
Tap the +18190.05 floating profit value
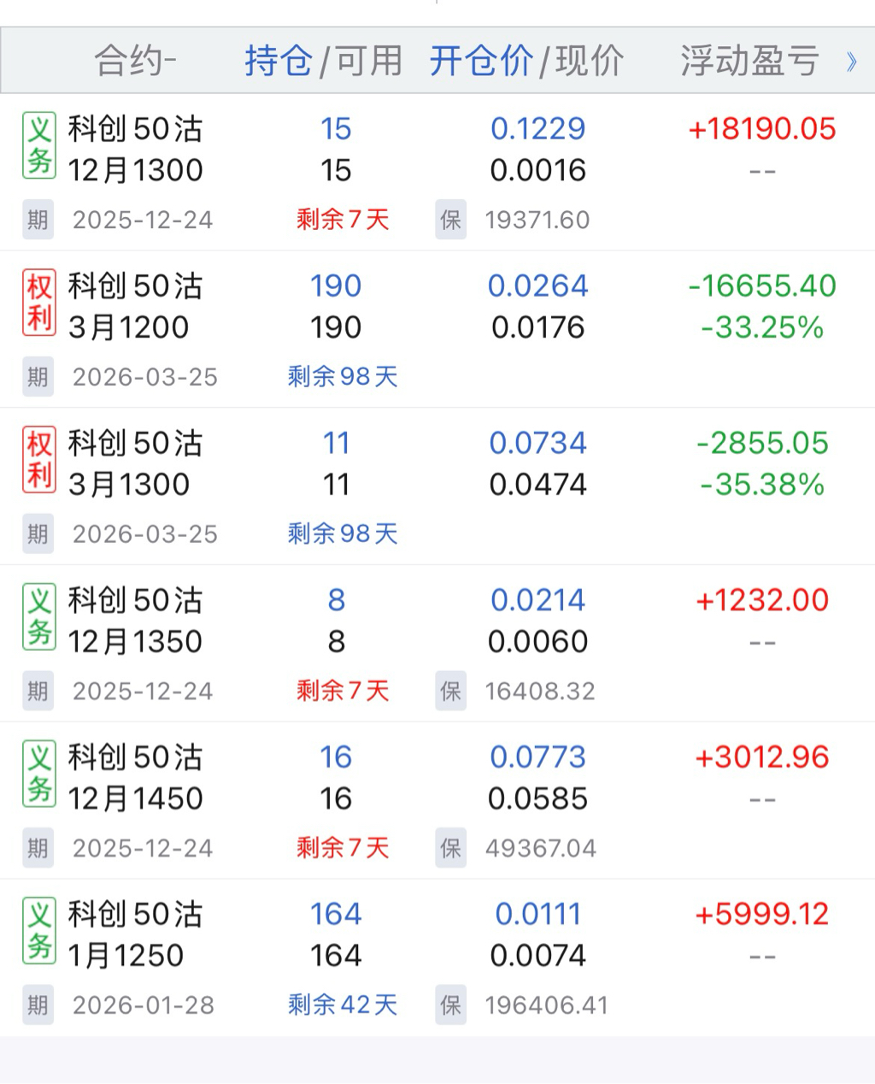click(x=762, y=129)
